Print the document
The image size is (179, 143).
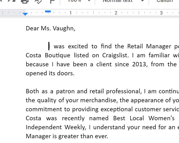point(25,1)
